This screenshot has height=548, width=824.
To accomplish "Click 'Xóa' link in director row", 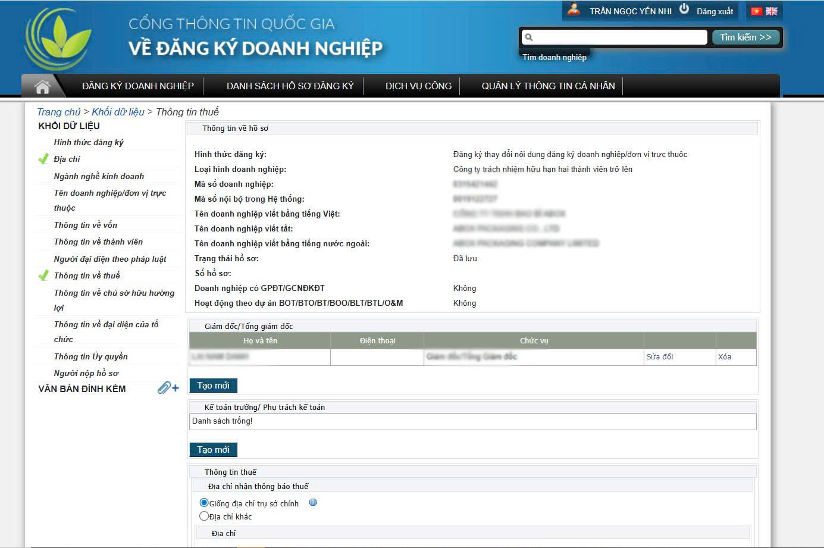I will tap(725, 356).
